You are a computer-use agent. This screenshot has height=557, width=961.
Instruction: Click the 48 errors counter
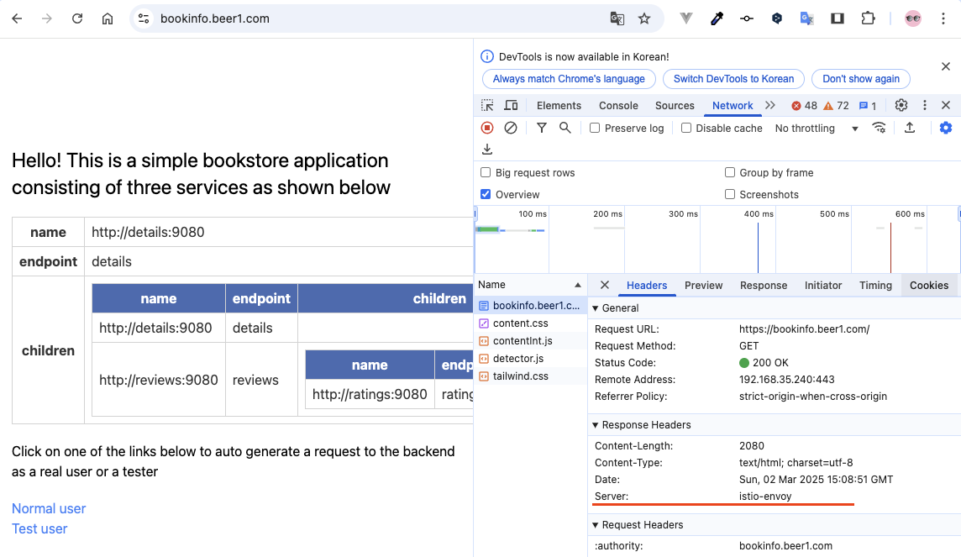(804, 105)
